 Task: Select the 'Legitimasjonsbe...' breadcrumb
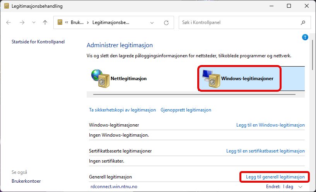click(x=111, y=22)
